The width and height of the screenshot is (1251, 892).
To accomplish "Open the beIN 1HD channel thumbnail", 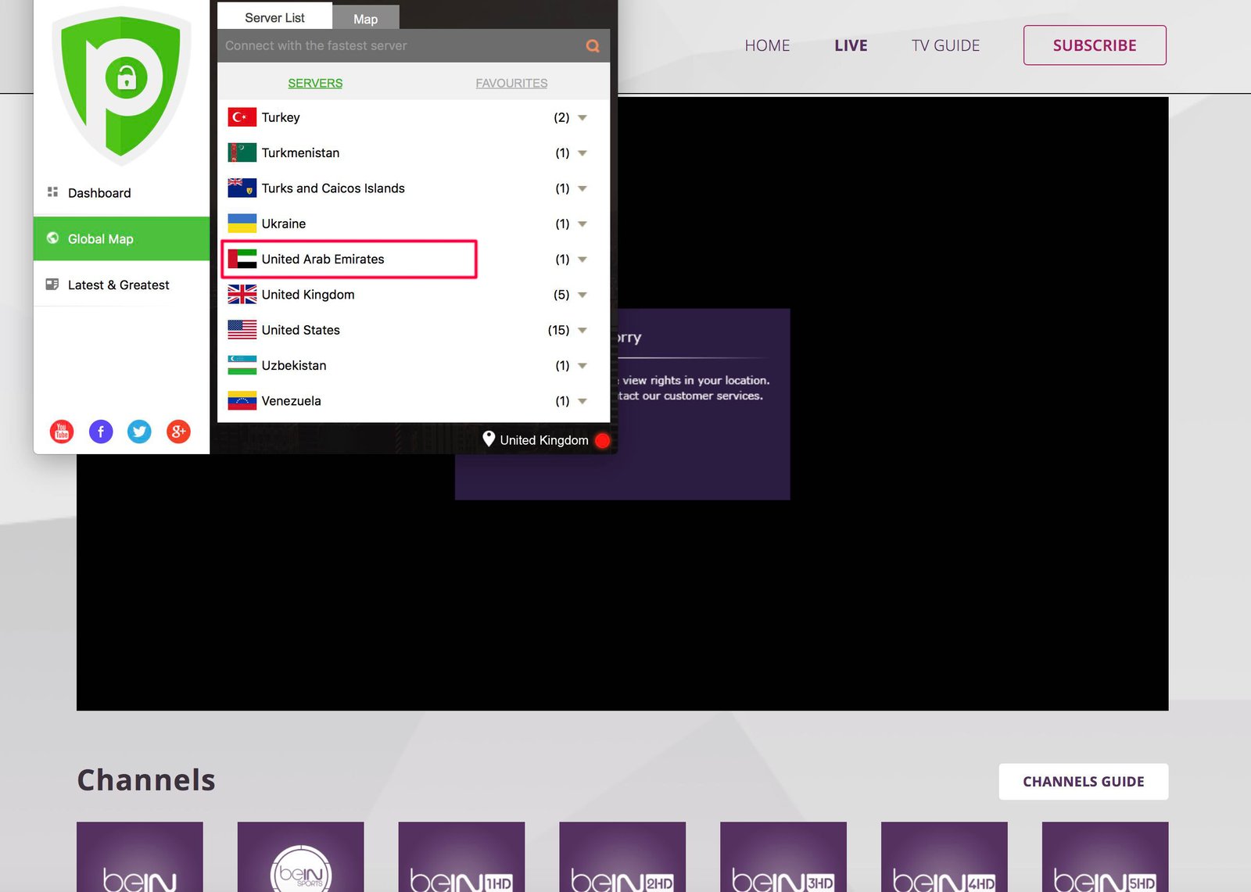I will point(461,857).
